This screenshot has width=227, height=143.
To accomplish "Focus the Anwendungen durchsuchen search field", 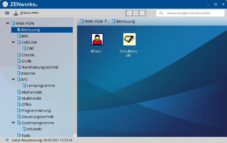I will [x=190, y=13].
